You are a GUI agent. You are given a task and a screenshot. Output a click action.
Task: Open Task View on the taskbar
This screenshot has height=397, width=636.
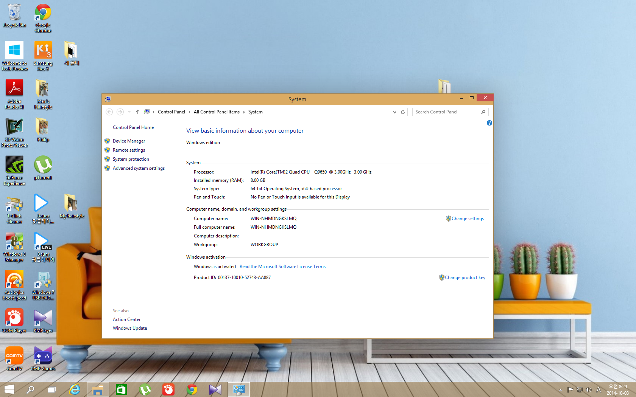coord(52,389)
